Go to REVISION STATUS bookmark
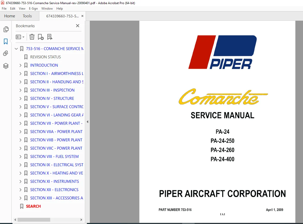The height and width of the screenshot is (224, 303). (x=46, y=57)
